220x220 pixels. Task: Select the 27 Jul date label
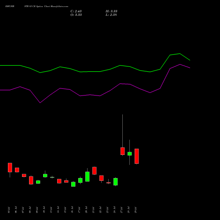(121, 210)
